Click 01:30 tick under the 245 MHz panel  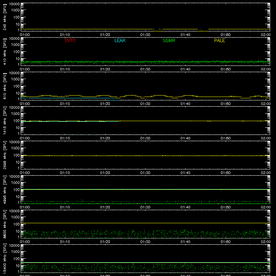tap(145, 35)
